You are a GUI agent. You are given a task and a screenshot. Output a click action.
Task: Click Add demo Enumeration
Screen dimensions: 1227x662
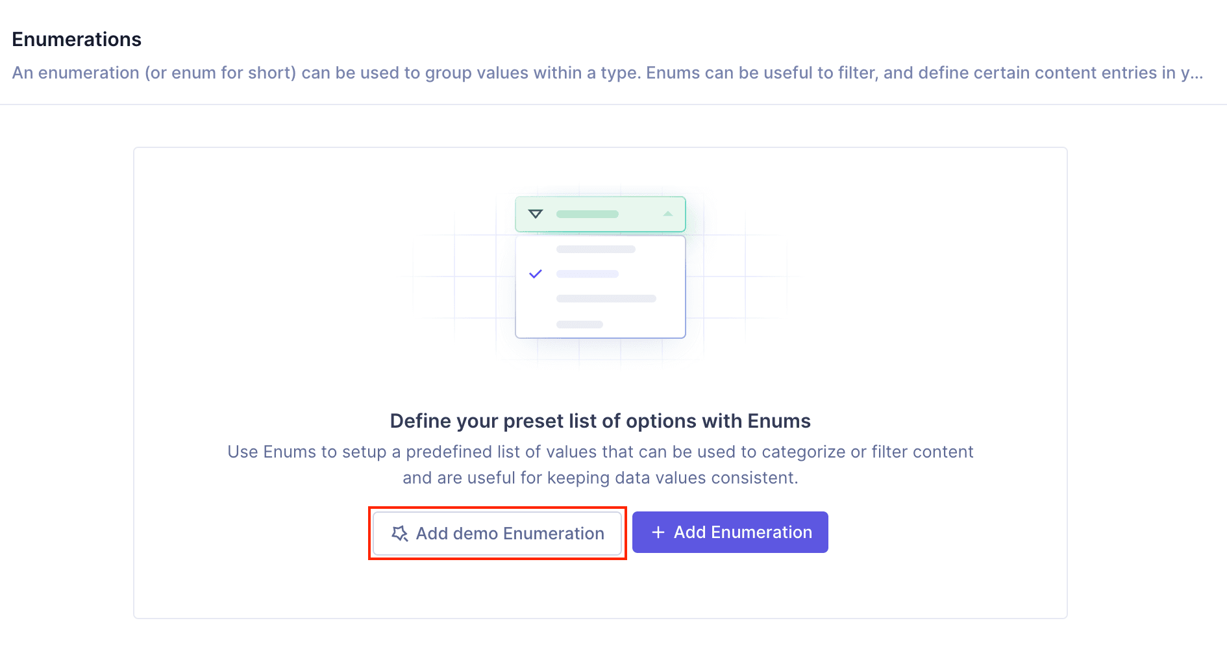(497, 533)
